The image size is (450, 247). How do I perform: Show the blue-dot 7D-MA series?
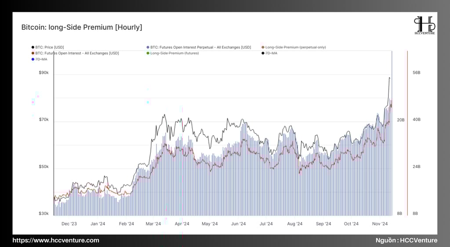pyautogui.click(x=39, y=59)
